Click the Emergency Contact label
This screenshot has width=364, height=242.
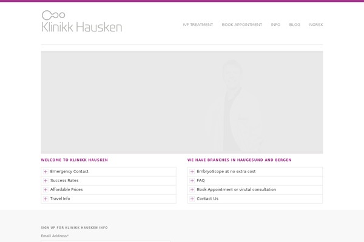click(69, 171)
